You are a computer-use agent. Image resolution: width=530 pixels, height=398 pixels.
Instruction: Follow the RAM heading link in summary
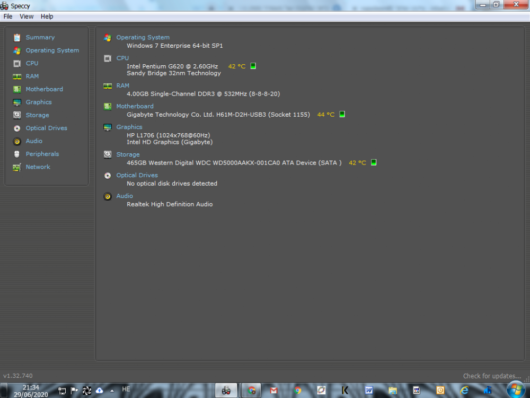pos(123,85)
